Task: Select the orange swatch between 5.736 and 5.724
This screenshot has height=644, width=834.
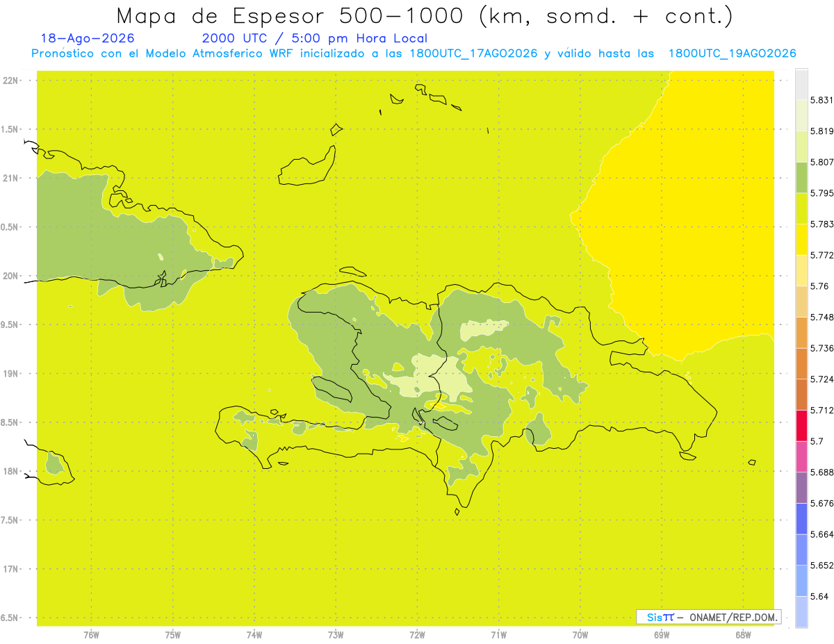Action: point(801,363)
